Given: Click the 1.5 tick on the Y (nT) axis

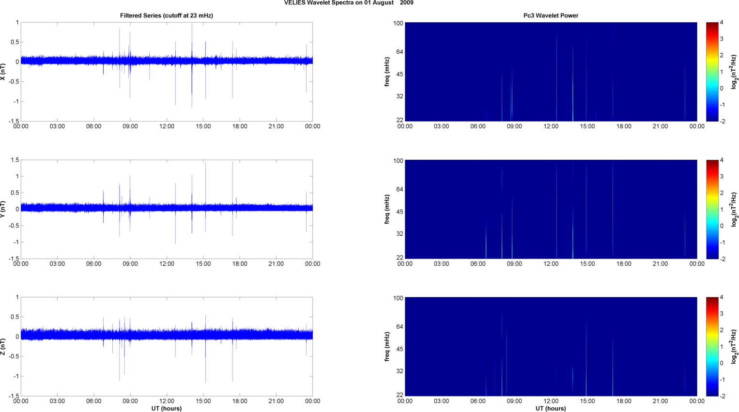Looking at the screenshot, I should (x=15, y=160).
